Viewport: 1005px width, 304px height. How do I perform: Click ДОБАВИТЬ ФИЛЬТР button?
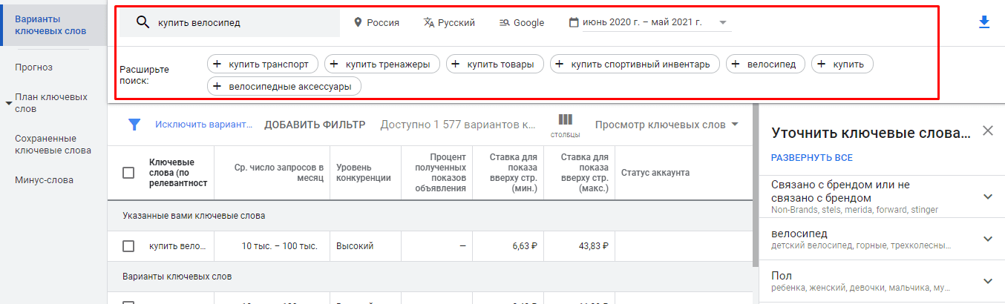pos(315,125)
